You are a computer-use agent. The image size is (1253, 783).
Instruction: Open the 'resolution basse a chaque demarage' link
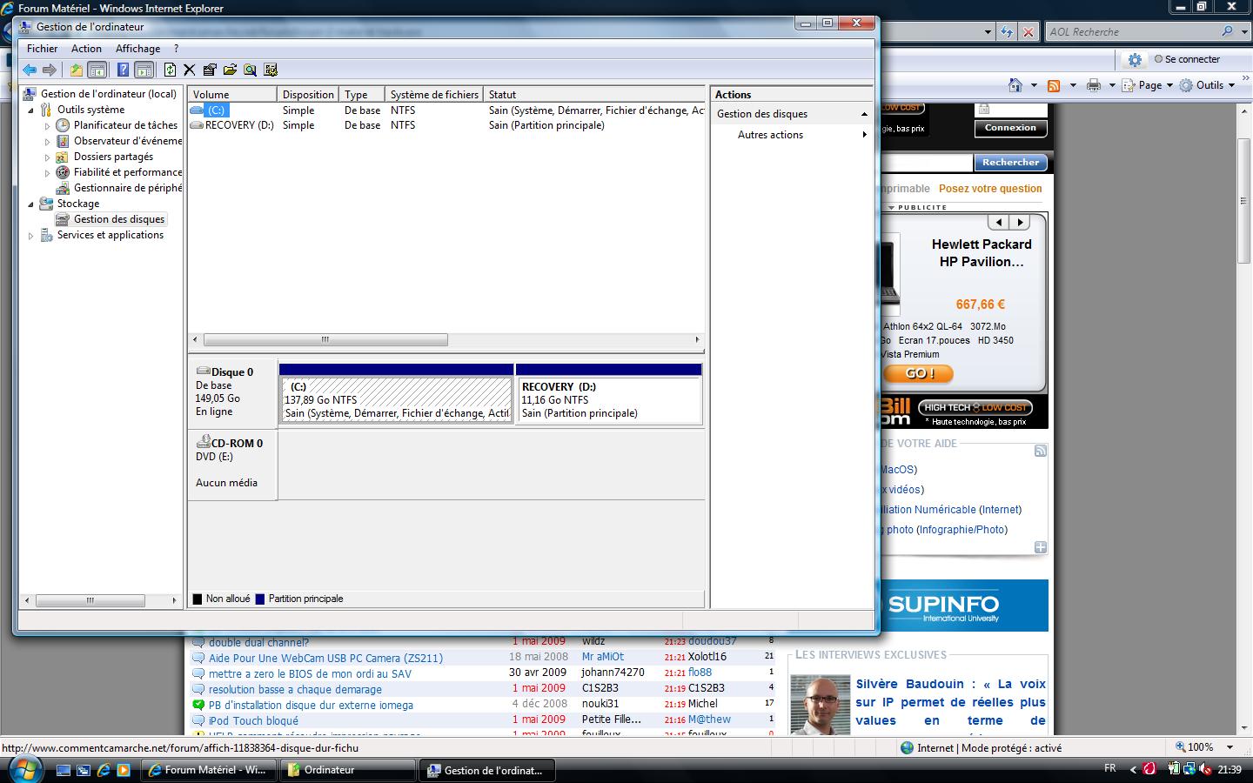(295, 690)
